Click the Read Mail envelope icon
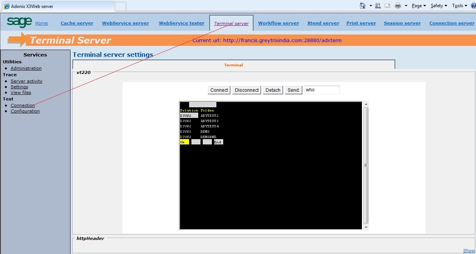Screen dimensions: 476x254 point(387,5)
